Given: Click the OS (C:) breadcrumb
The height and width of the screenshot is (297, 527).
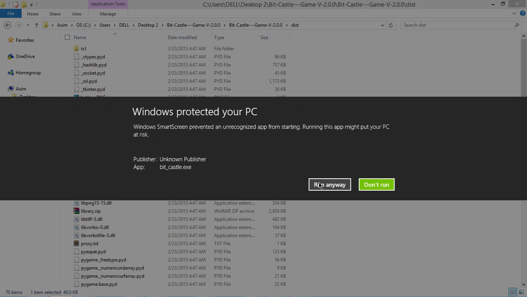Looking at the screenshot, I should click(x=83, y=25).
